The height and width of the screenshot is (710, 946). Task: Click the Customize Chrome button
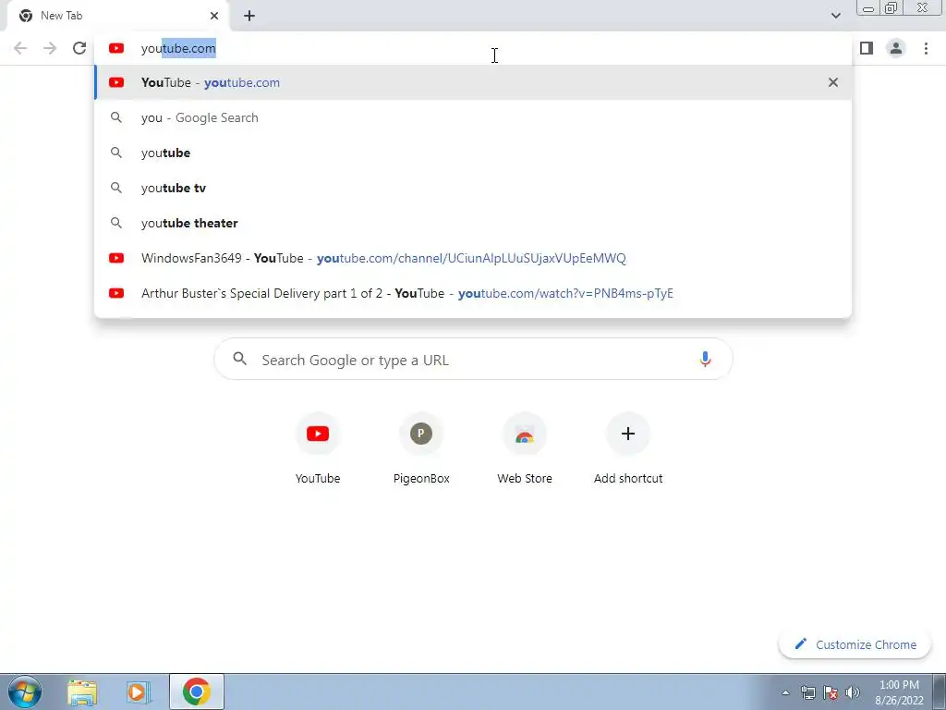[x=855, y=644]
